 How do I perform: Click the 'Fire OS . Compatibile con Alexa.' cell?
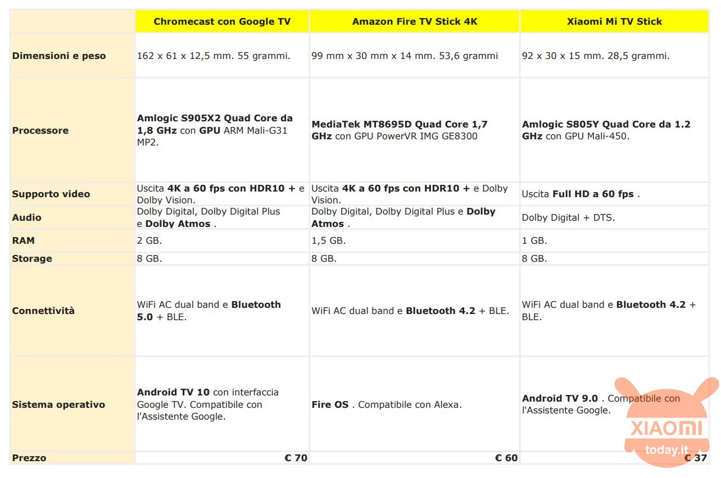click(x=414, y=404)
